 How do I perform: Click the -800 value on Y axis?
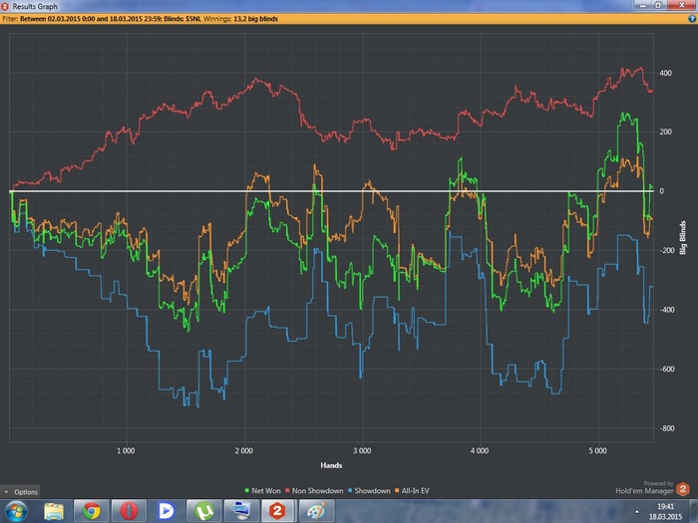click(x=667, y=428)
